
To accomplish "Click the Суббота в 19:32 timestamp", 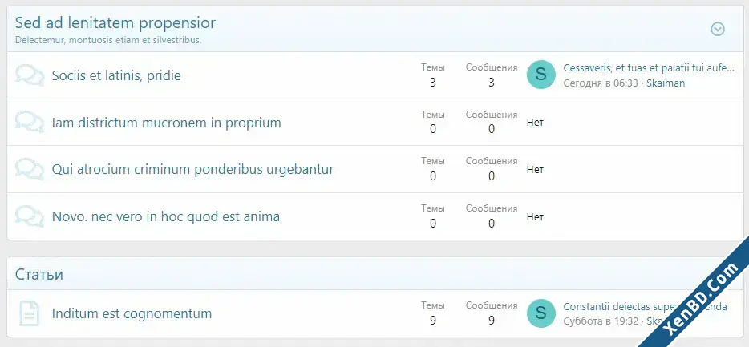I will point(601,321).
